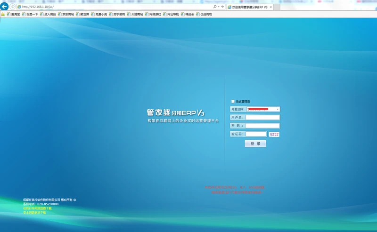Open the 网络游戏 bookmark
Screen dimensions: 377x232
[x=153, y=15]
